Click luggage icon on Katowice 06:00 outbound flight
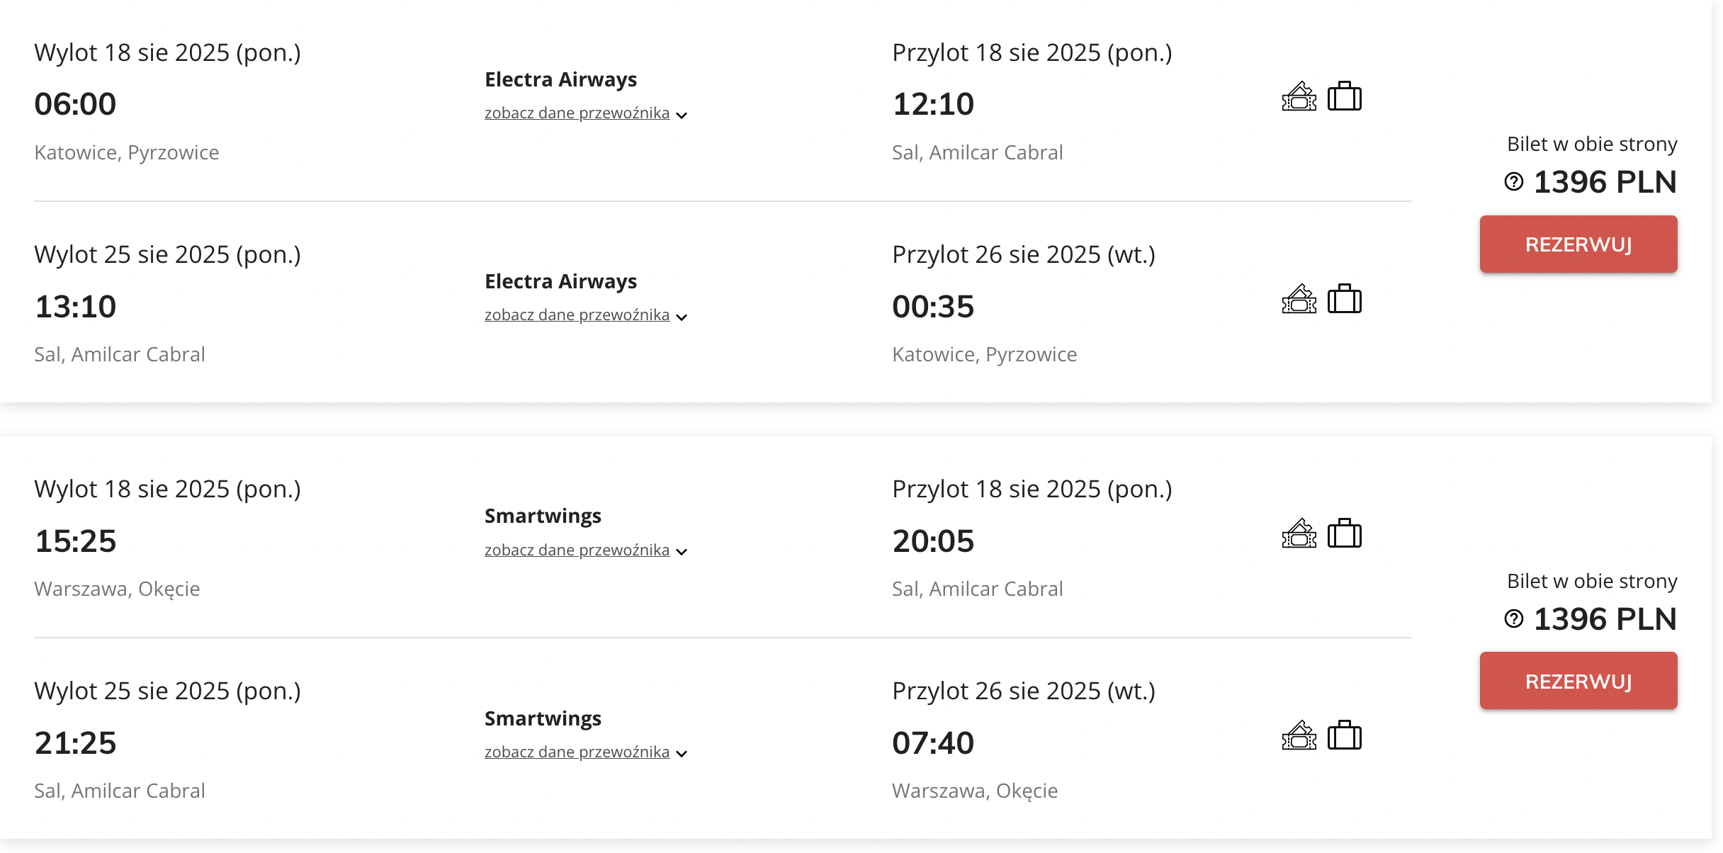This screenshot has width=1723, height=853. 1344,96
